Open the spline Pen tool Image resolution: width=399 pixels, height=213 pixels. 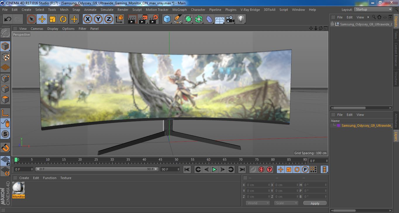[178, 19]
